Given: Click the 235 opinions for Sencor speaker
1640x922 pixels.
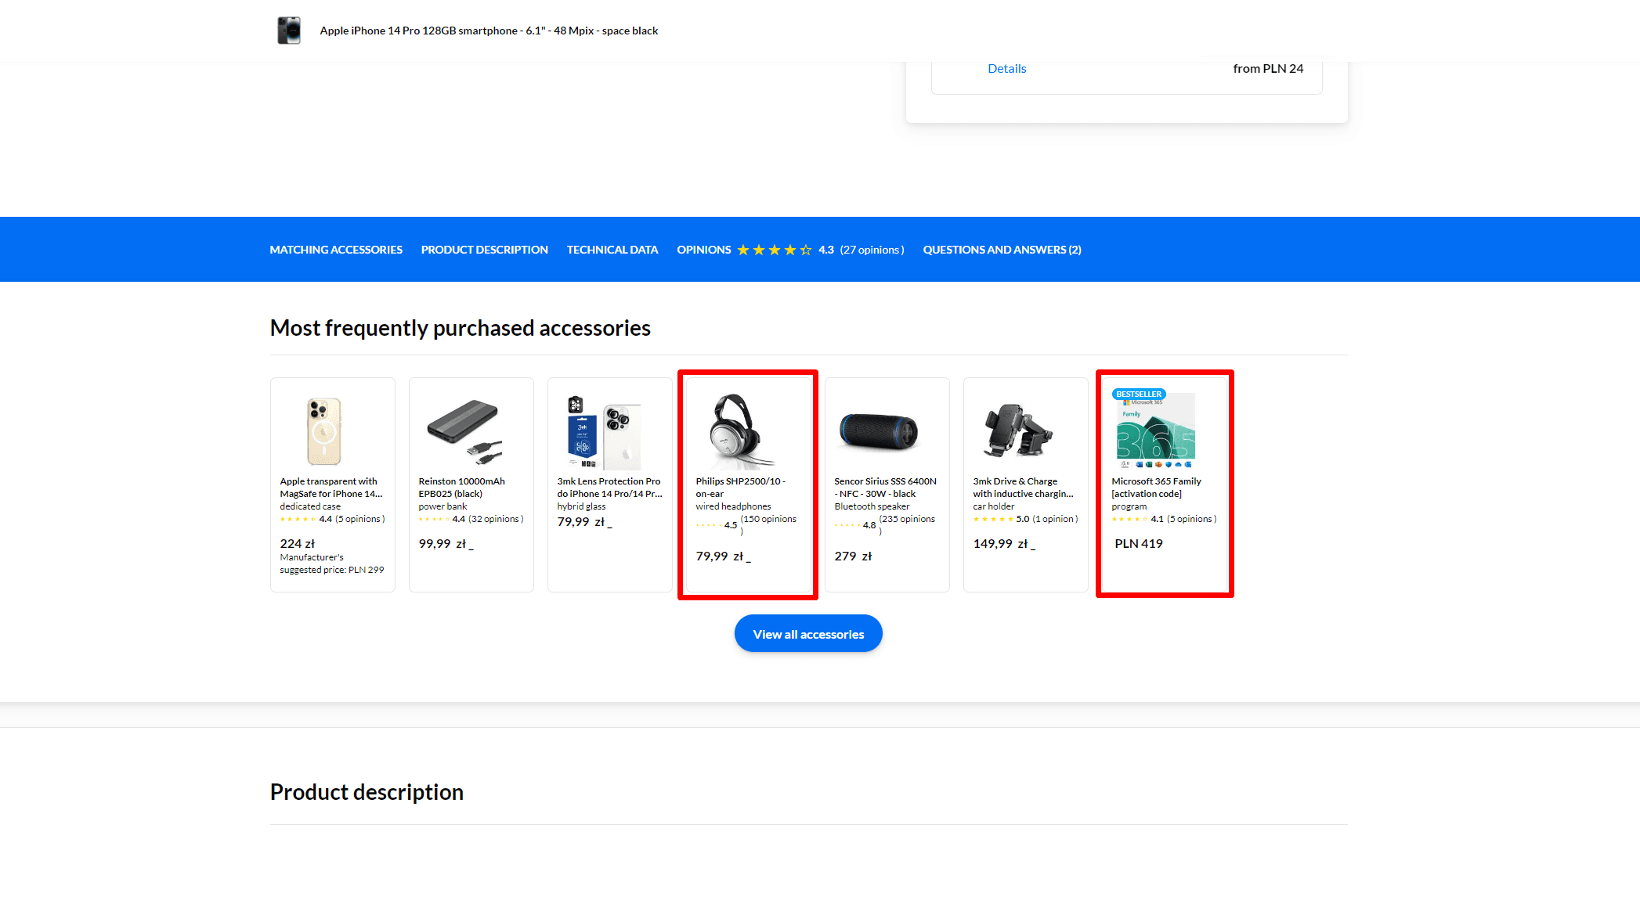Looking at the screenshot, I should 908,518.
